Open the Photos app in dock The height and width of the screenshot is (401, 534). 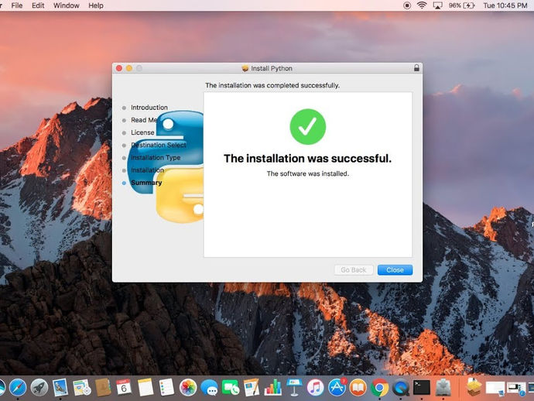click(x=188, y=387)
